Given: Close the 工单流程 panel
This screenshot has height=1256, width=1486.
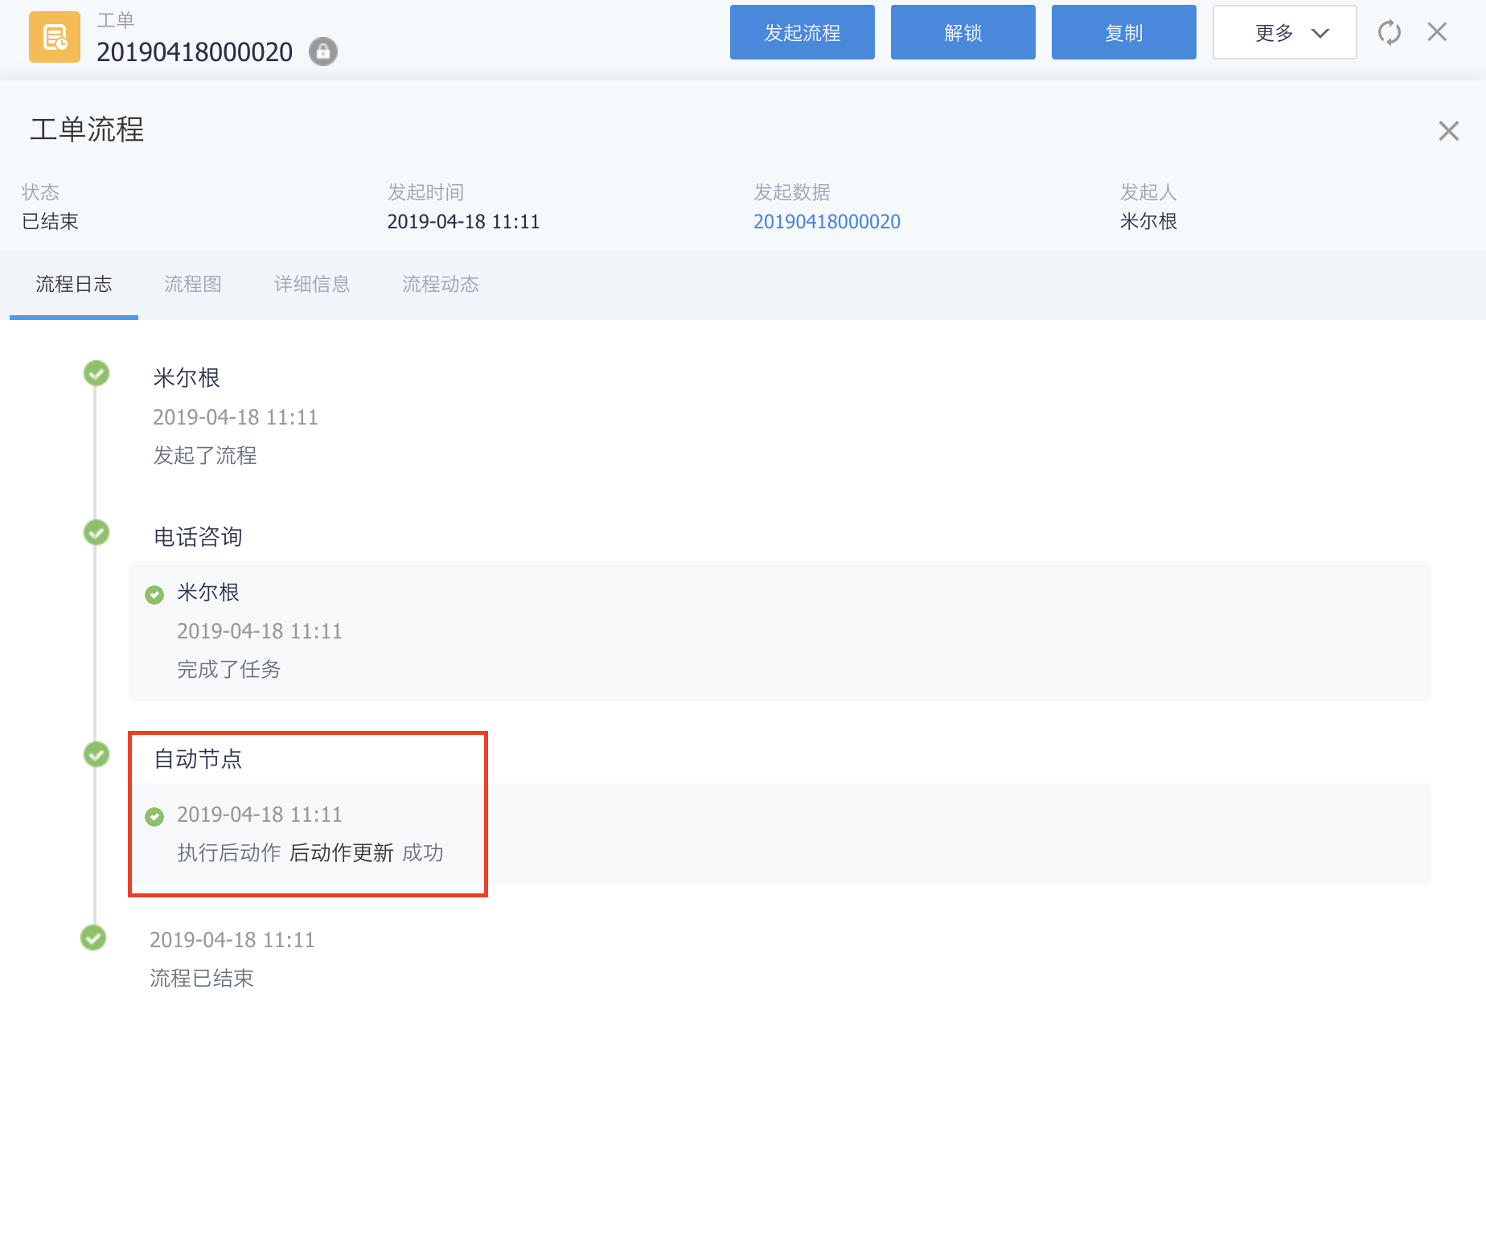Looking at the screenshot, I should pos(1448,130).
